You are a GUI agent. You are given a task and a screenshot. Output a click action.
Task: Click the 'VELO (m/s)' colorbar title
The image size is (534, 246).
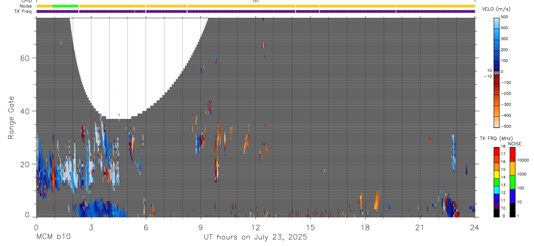click(x=496, y=9)
